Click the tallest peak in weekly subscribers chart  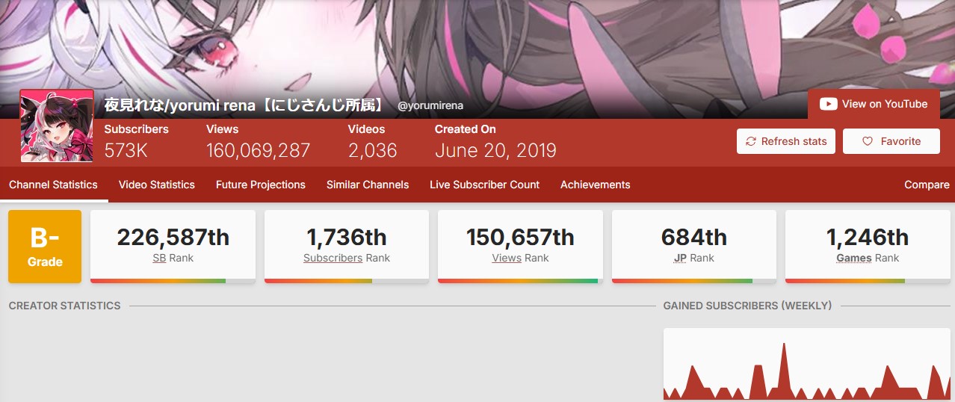click(x=784, y=345)
